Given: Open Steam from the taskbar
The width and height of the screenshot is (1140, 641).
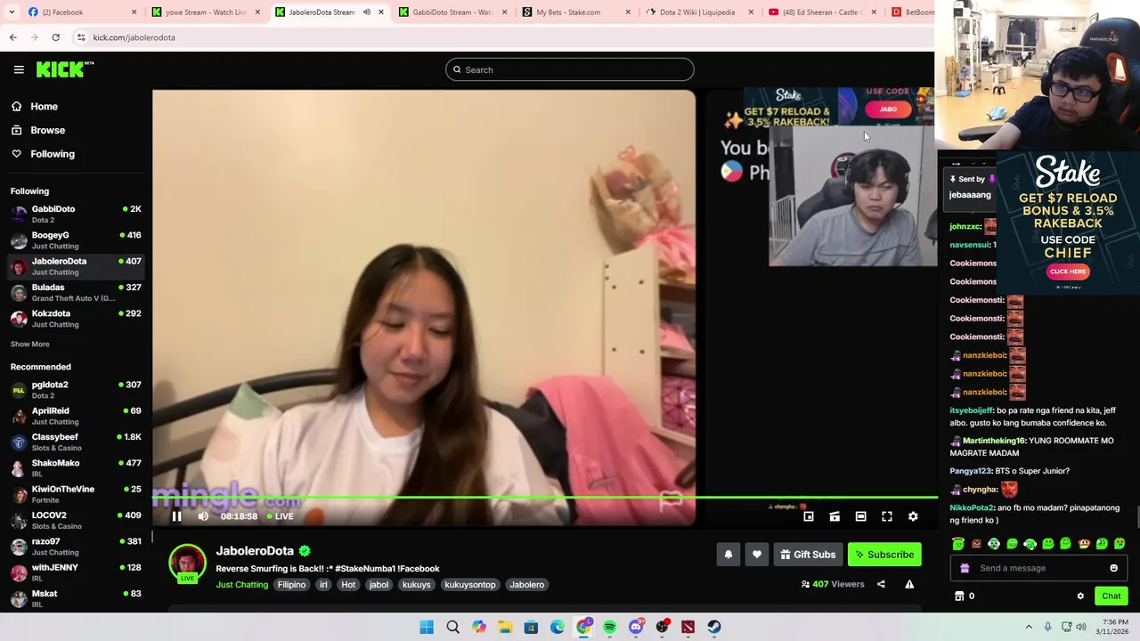Looking at the screenshot, I should point(714,627).
